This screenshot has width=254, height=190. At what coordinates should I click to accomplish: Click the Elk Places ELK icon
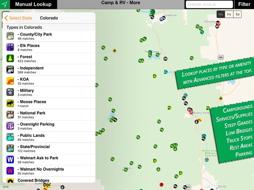(x=10, y=47)
